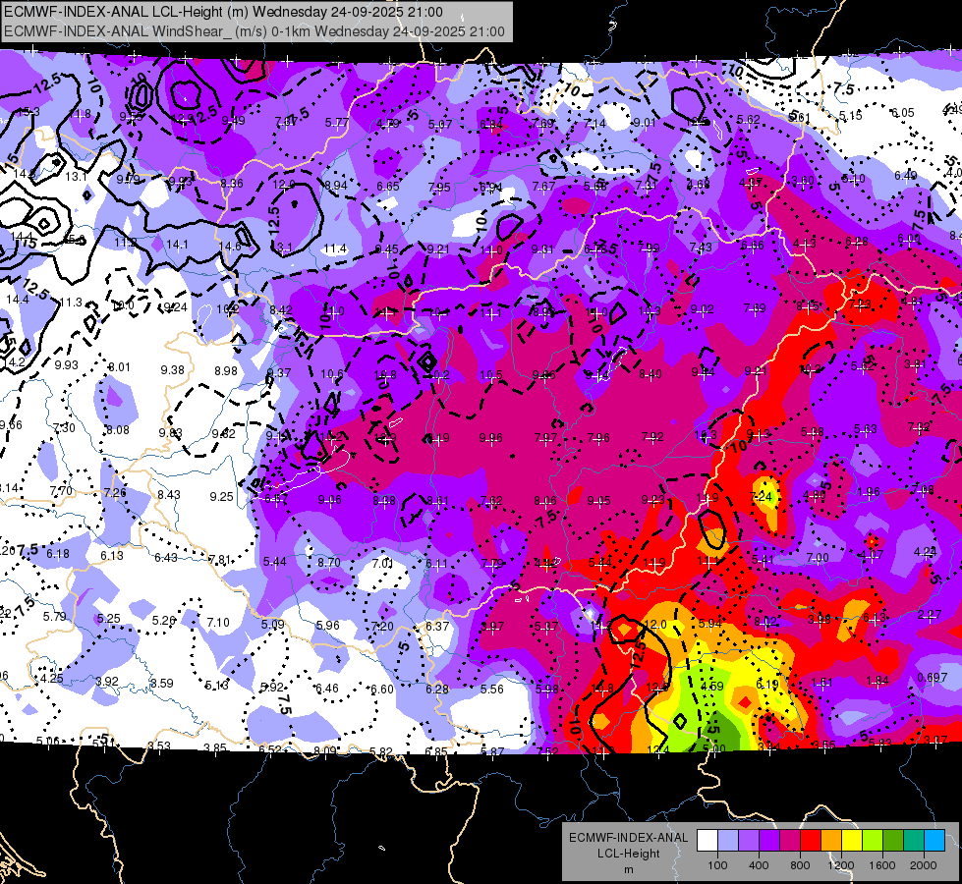Click the dark green legend swatch
962x884 pixels.
tap(893, 841)
